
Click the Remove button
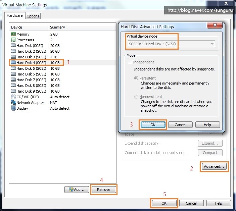tap(104, 190)
